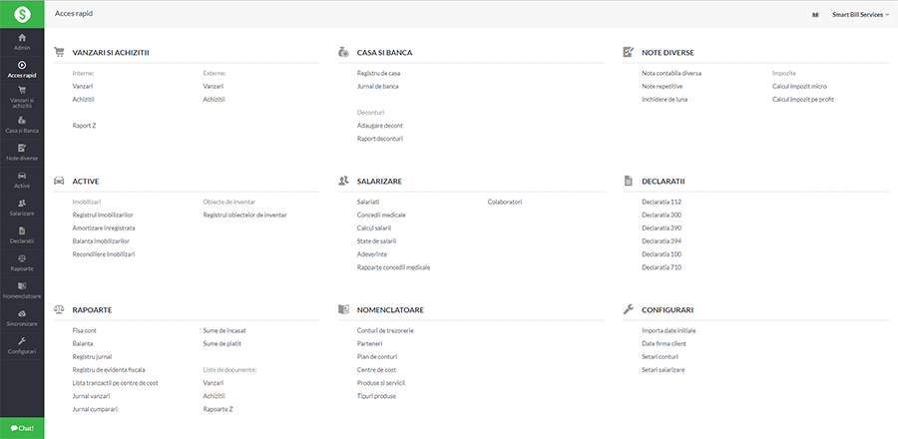Click Calcul salarii under Salarizare
898x439 pixels.
pos(375,228)
